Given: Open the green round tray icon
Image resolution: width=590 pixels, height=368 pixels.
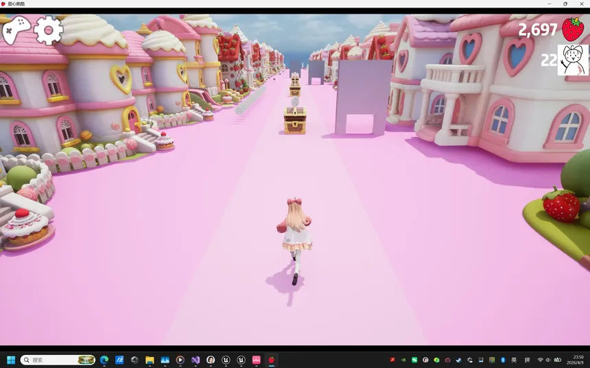Looking at the screenshot, I should point(436,360).
